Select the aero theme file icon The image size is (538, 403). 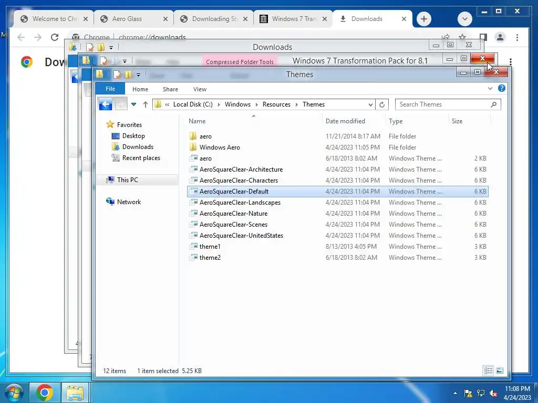[x=193, y=158]
